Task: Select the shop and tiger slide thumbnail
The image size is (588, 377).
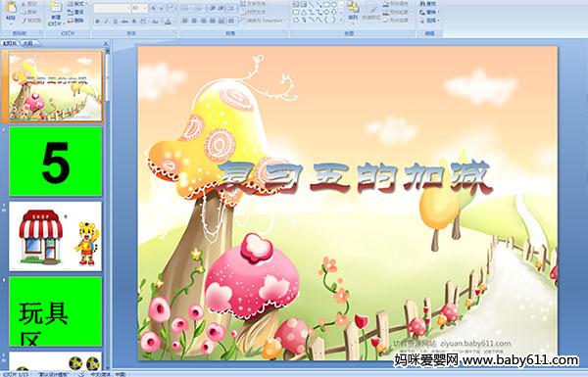Action: point(56,236)
